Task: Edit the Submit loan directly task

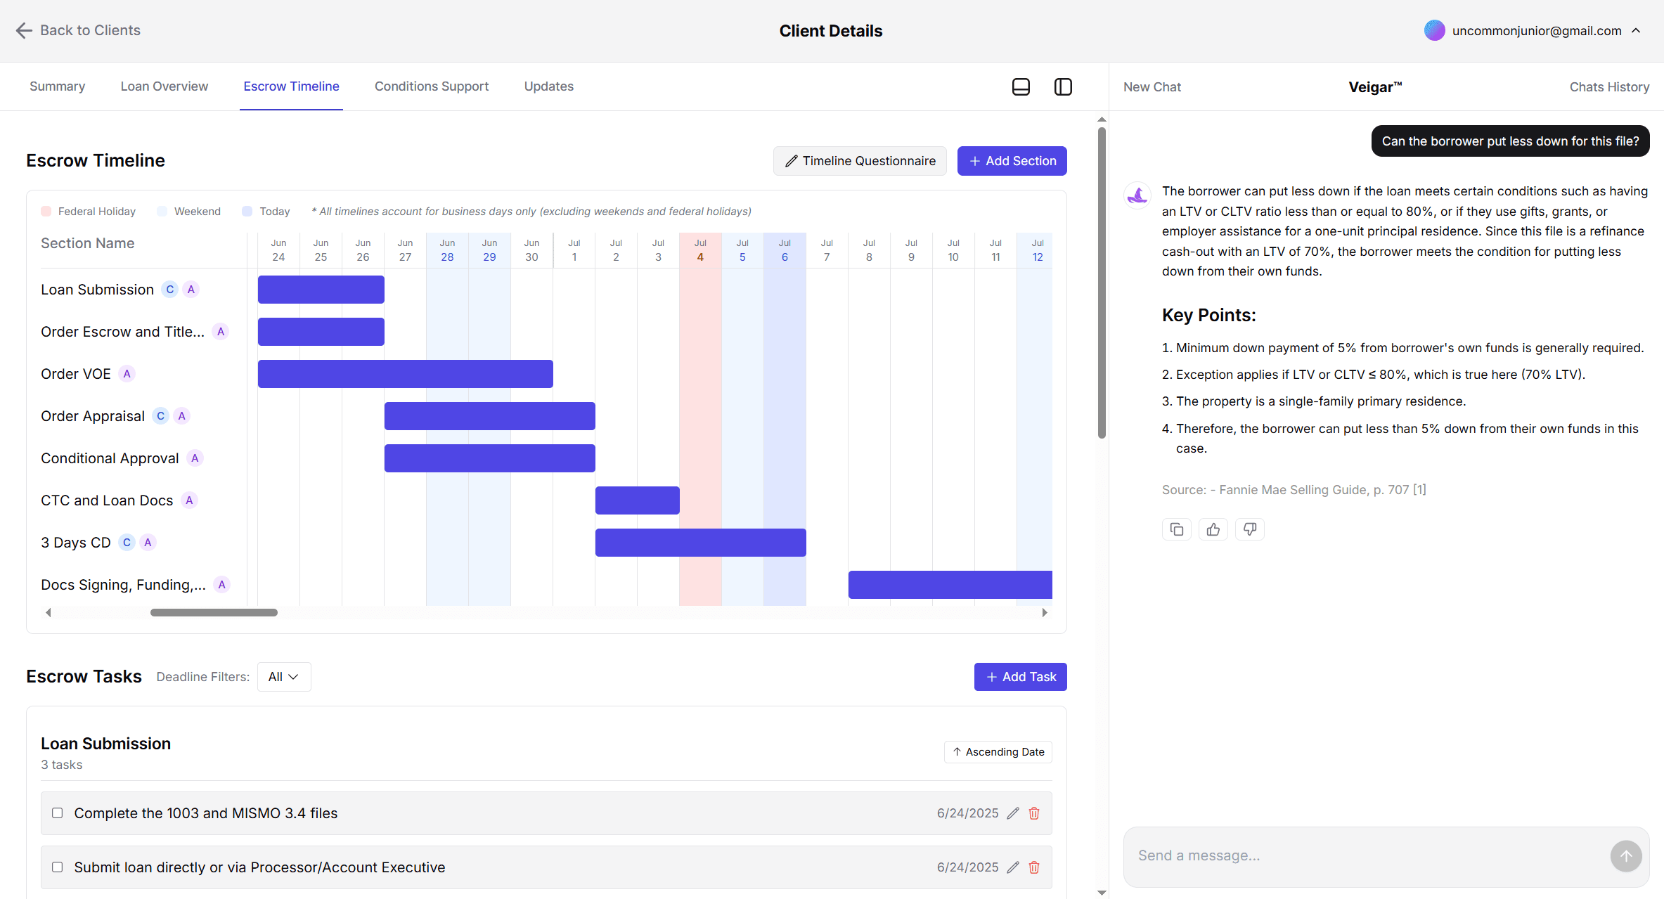Action: coord(1013,867)
